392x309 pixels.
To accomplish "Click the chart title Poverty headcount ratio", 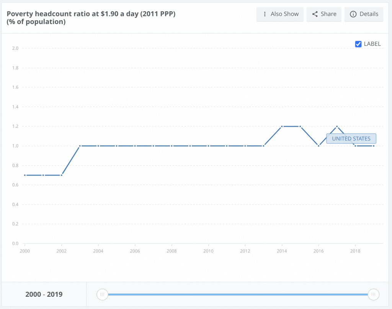I will 91,18.
